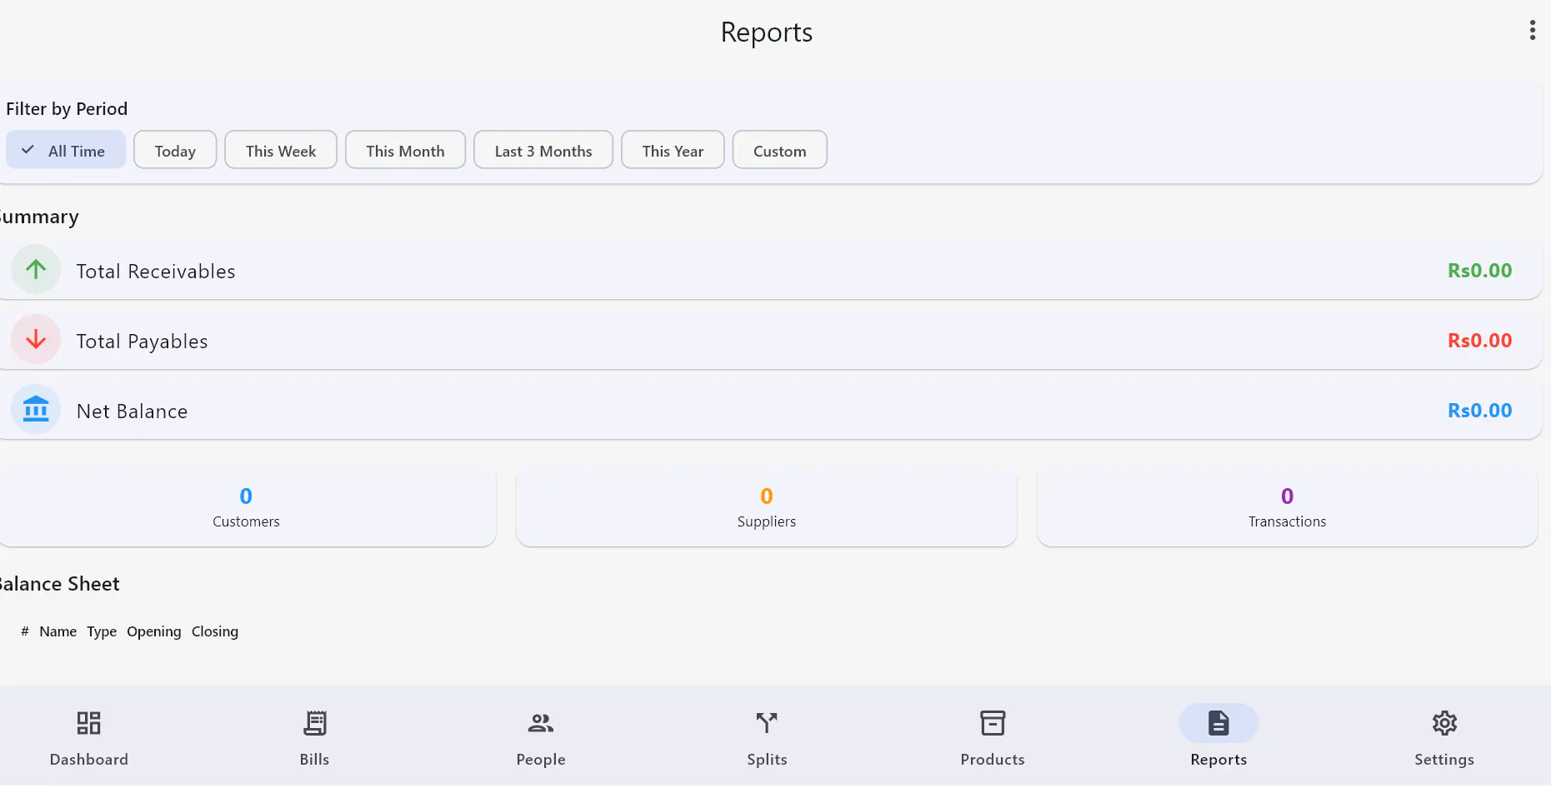Image resolution: width=1551 pixels, height=788 pixels.
Task: Navigate to the Products tab
Action: [993, 738]
